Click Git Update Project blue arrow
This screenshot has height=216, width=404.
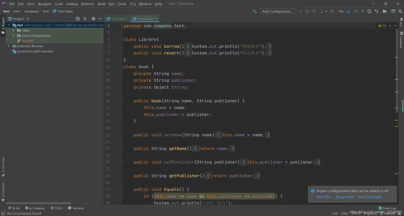tap(349, 11)
